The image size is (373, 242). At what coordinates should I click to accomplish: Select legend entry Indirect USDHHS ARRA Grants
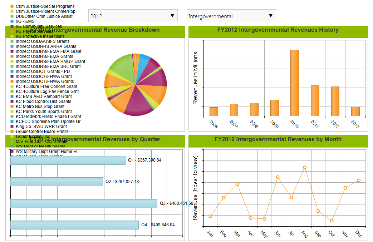click(44, 46)
